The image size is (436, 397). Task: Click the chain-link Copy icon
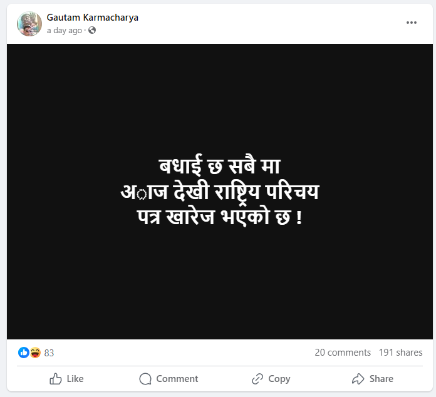(257, 379)
